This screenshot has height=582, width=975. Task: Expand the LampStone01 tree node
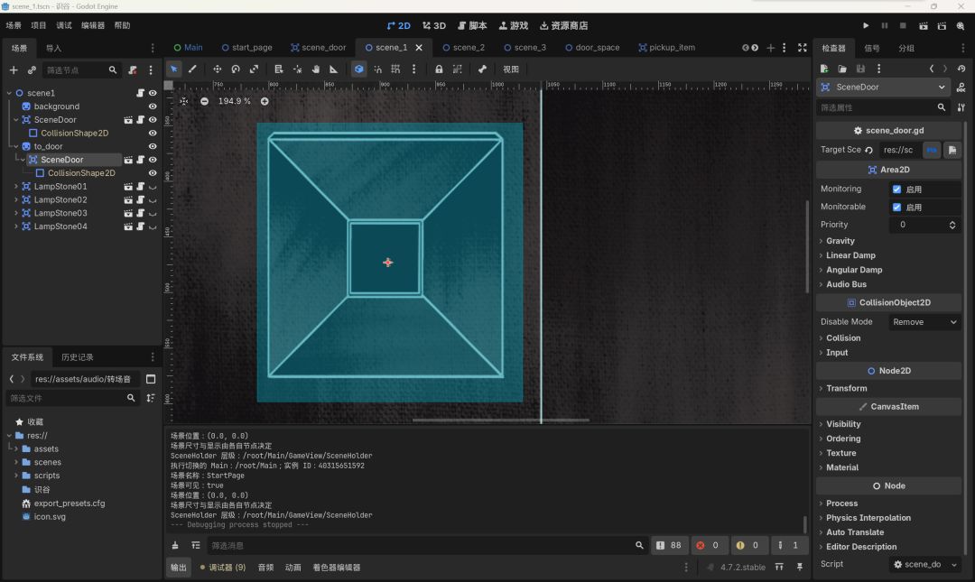click(16, 187)
